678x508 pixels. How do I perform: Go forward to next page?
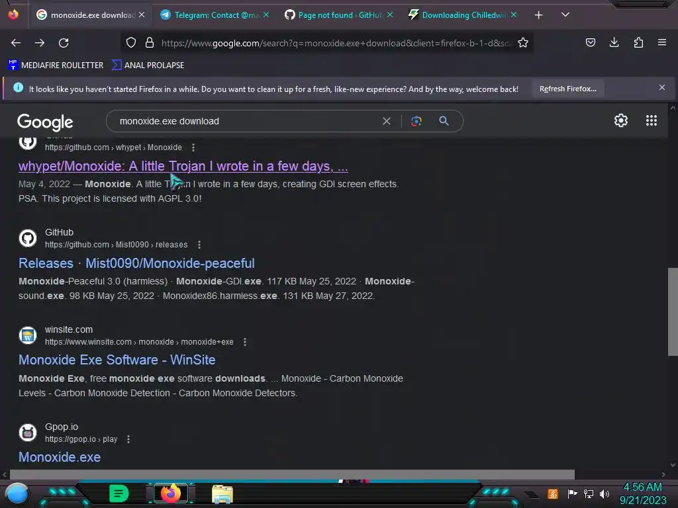[x=40, y=43]
